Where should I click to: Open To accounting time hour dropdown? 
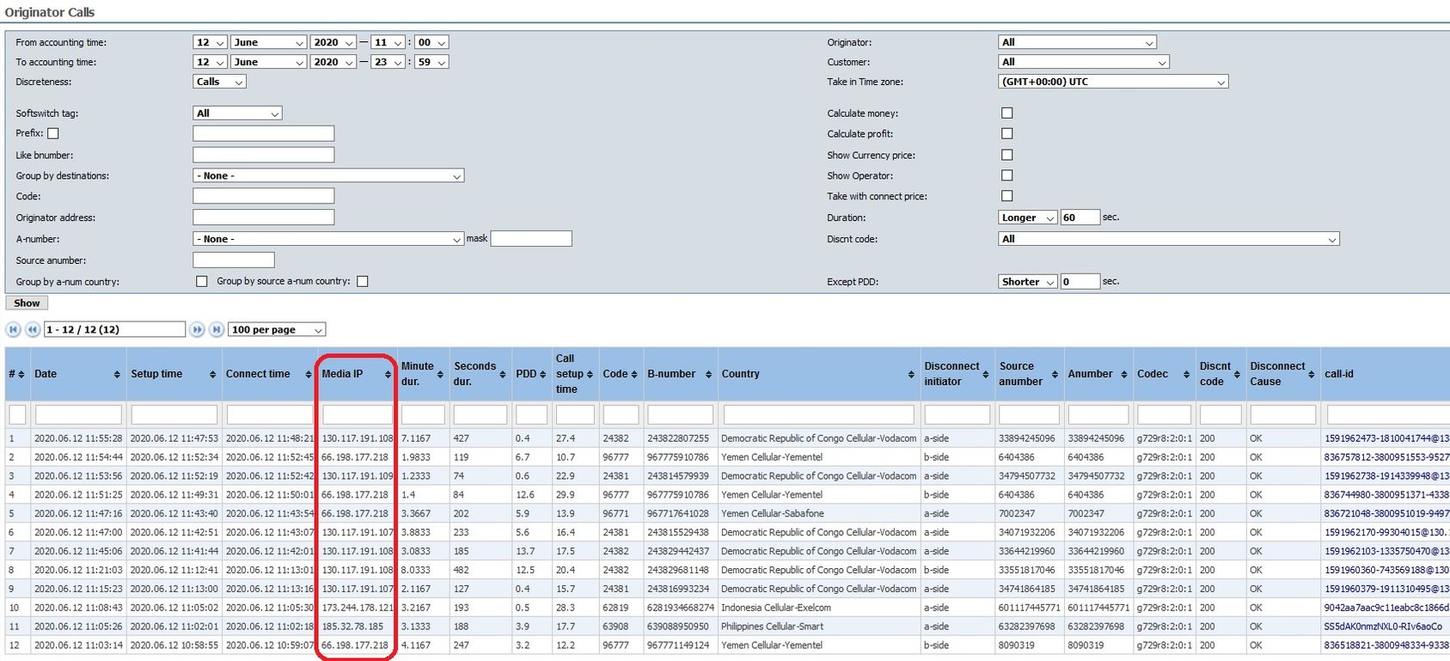point(389,62)
